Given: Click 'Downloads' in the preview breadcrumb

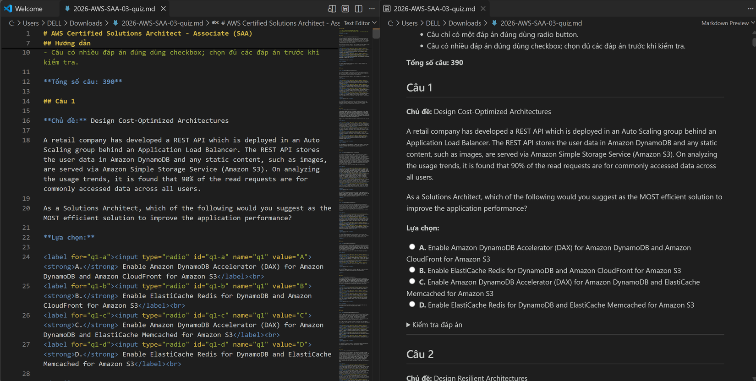Looking at the screenshot, I should coord(465,23).
